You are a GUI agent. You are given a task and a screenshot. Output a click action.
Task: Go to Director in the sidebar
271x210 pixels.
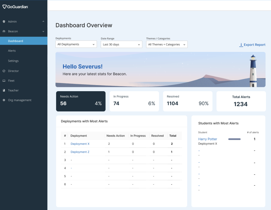(x=13, y=71)
